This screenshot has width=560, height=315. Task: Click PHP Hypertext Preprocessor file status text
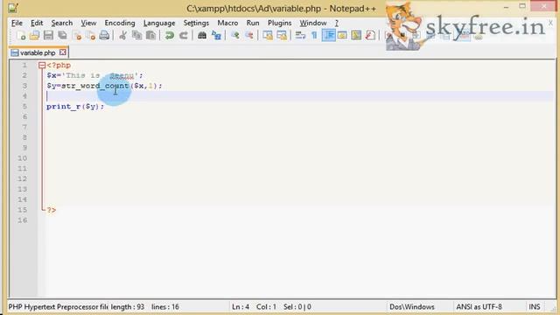point(59,307)
